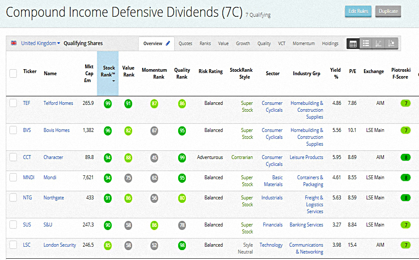Switch to the Momentum tab
Viewport: 419px width, 260px height.
pyautogui.click(x=304, y=43)
